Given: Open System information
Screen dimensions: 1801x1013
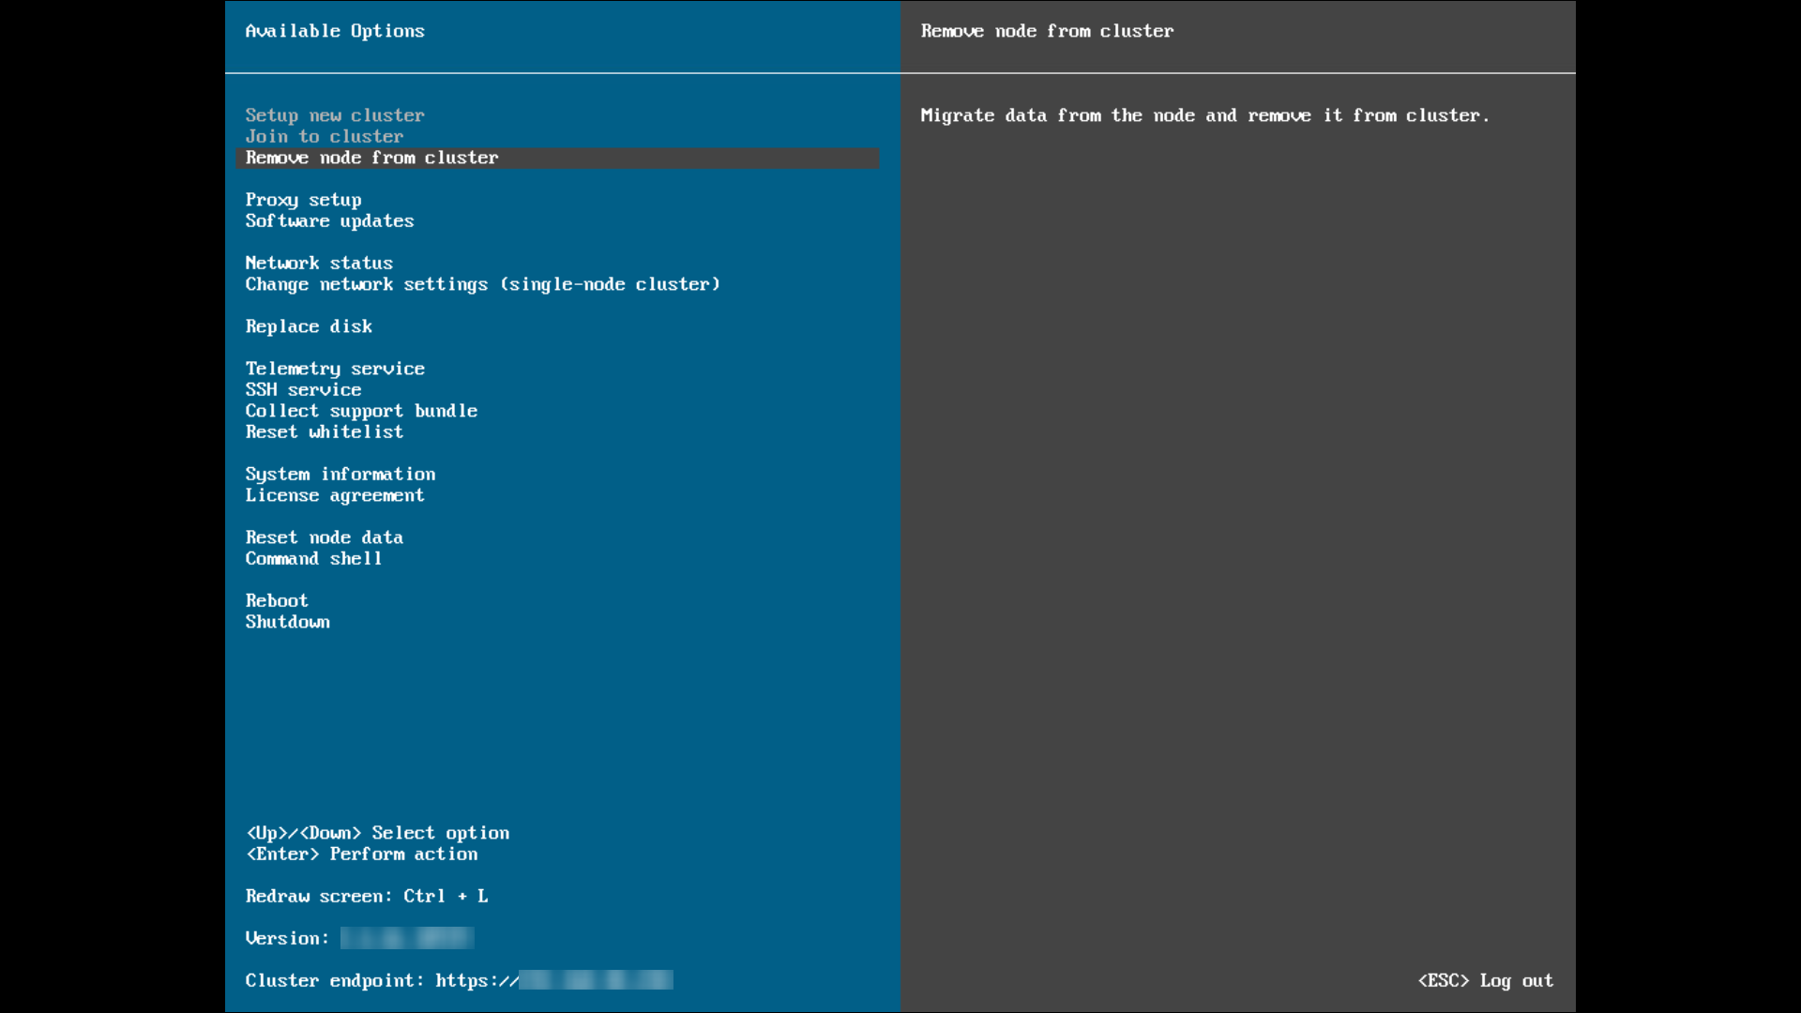Looking at the screenshot, I should pyautogui.click(x=341, y=475).
